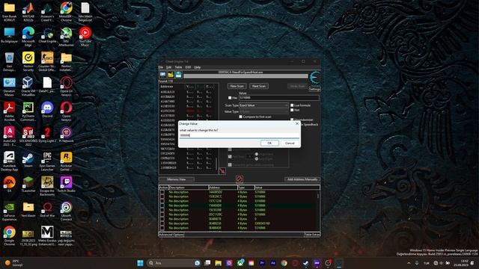This screenshot has width=479, height=269.
Task: Click the weather widget on the taskbar
Action: [13, 263]
